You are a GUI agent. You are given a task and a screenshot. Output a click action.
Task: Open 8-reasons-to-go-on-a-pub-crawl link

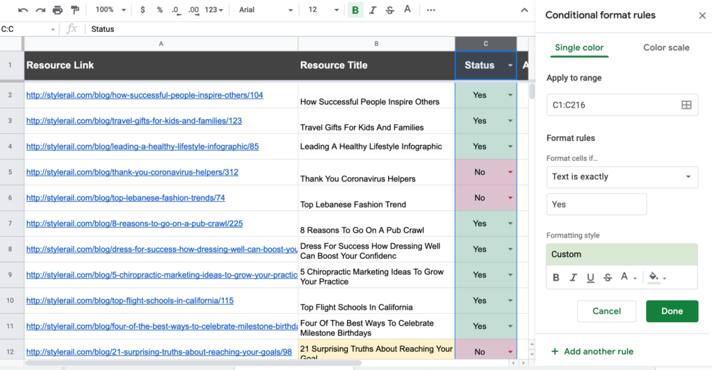coord(134,224)
